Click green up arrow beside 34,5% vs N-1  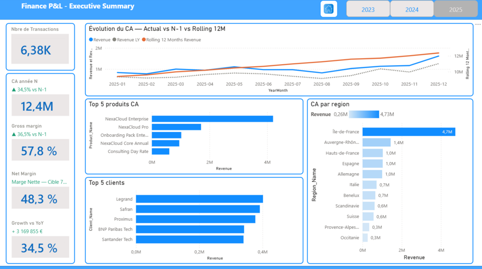(x=13, y=90)
